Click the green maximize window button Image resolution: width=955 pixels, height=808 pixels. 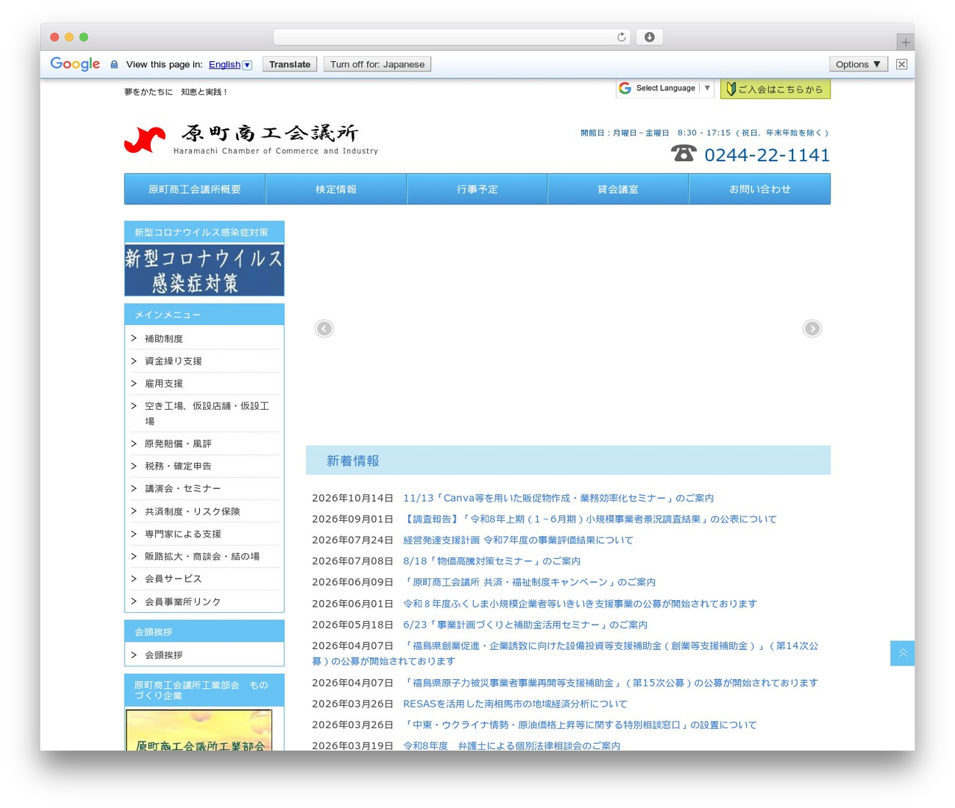click(84, 37)
